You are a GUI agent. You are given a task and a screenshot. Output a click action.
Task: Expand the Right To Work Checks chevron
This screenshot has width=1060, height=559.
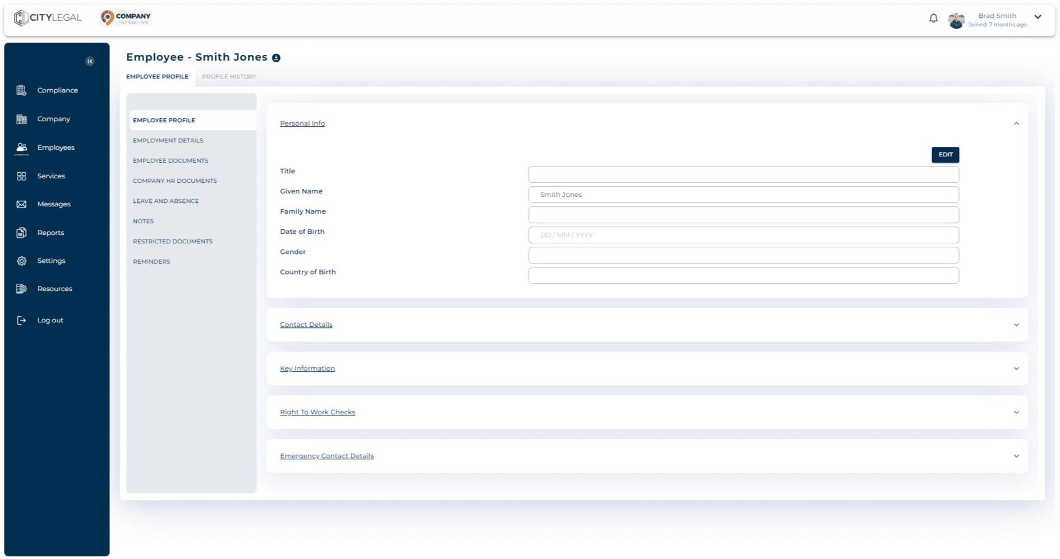[1016, 412]
